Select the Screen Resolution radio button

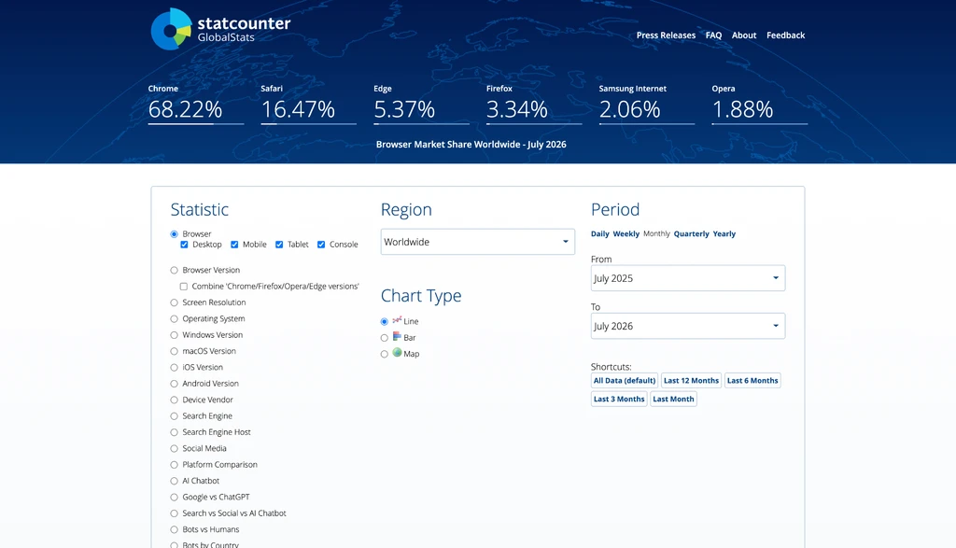pyautogui.click(x=175, y=302)
